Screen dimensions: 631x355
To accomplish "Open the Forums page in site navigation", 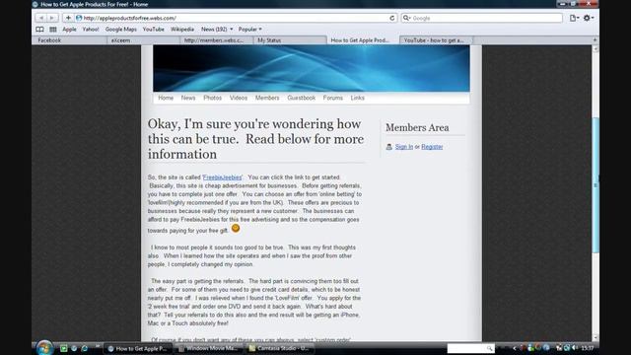I will (333, 98).
